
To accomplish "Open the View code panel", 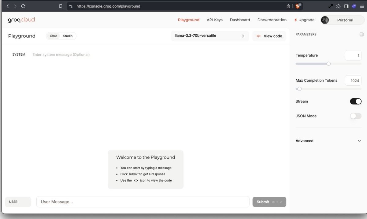I will pyautogui.click(x=269, y=36).
